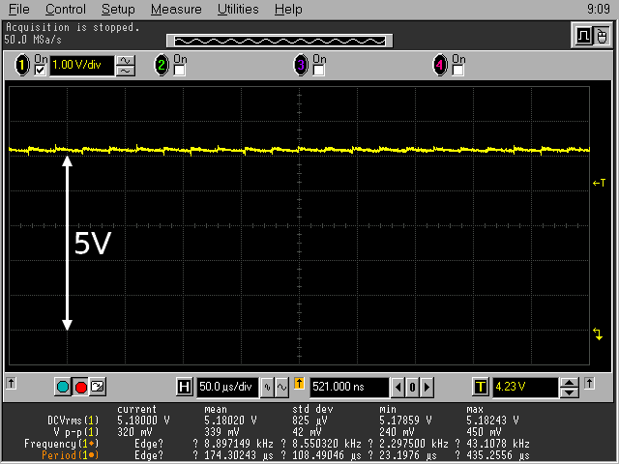This screenshot has height=464, width=619.
Task: Click the channel 2 number button
Action: 162,65
